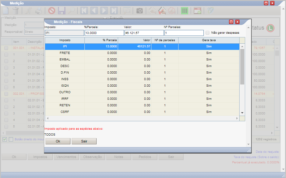This screenshot has height=178, width=286.
Task: Click the magnifying glass search icon
Action: click(x=71, y=11)
